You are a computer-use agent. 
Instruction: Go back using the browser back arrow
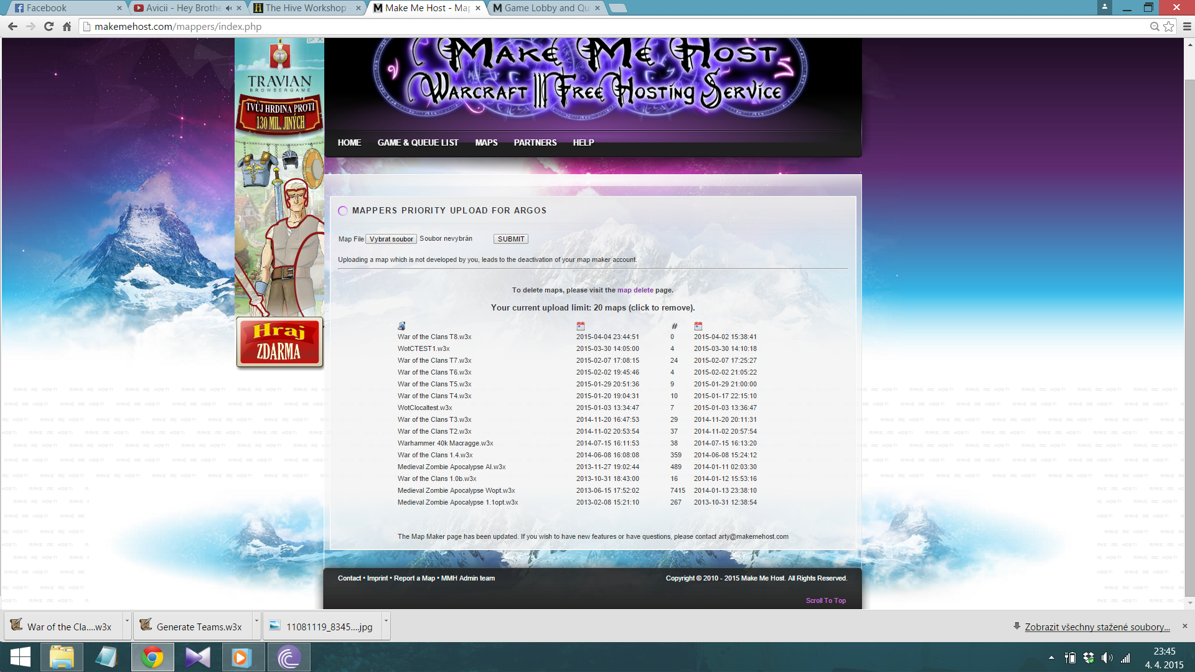pyautogui.click(x=12, y=26)
